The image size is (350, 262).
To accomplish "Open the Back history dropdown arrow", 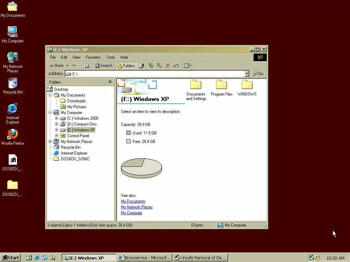I will click(67, 66).
